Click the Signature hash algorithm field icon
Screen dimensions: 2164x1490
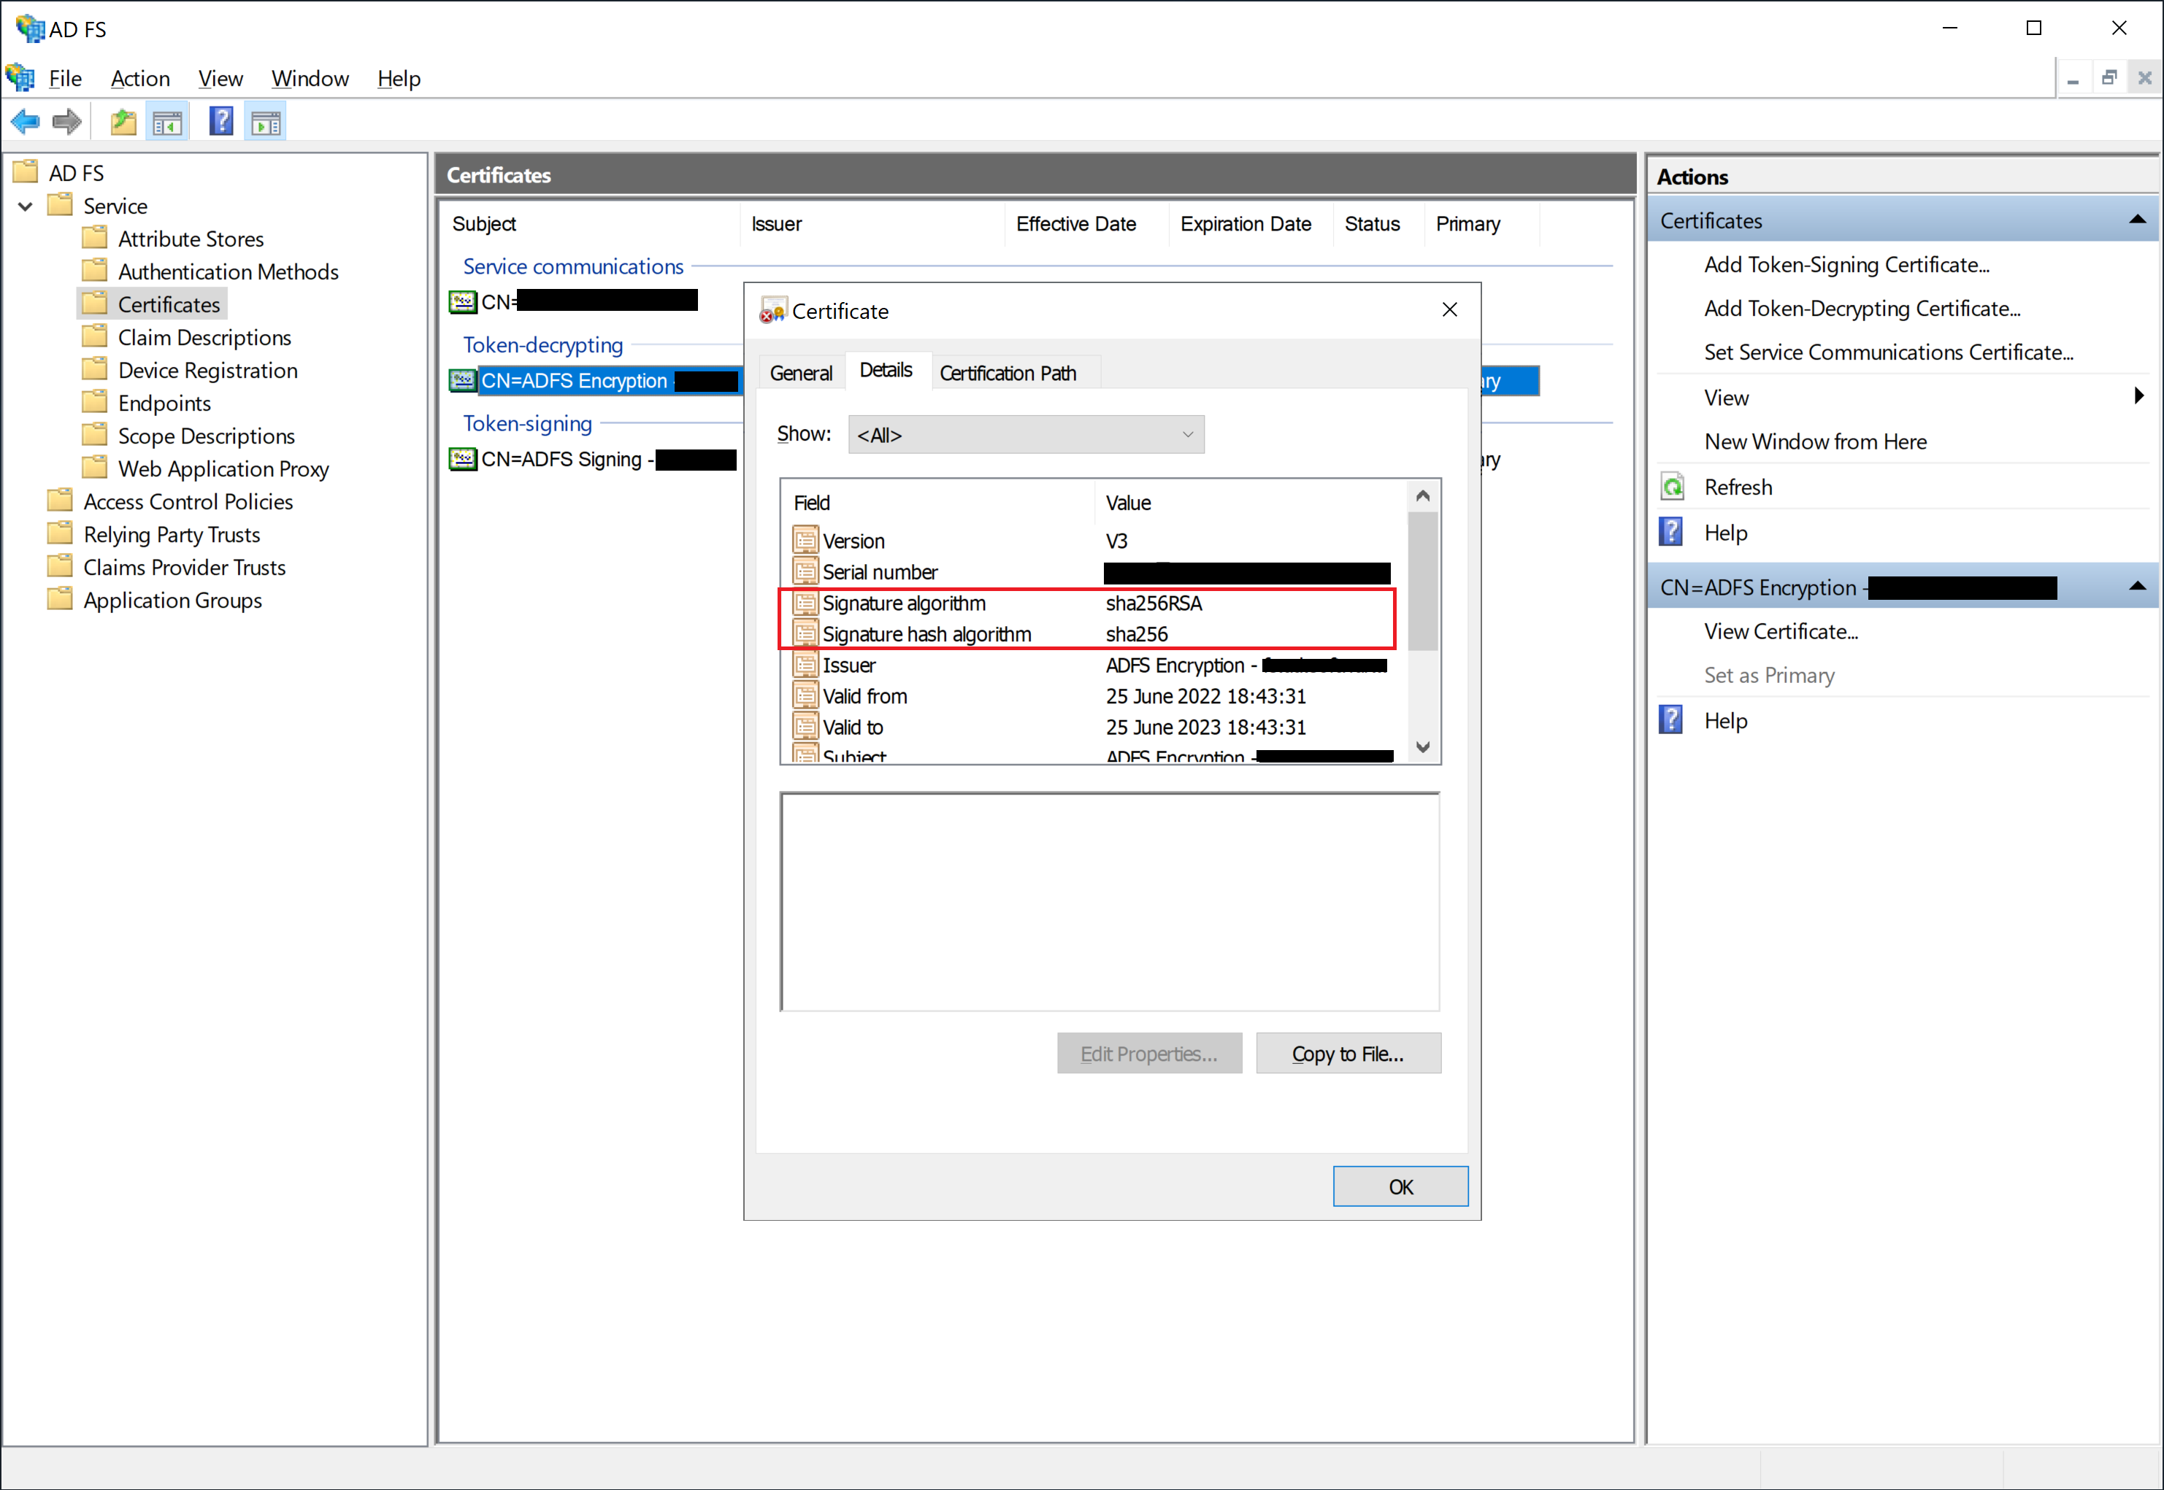805,633
